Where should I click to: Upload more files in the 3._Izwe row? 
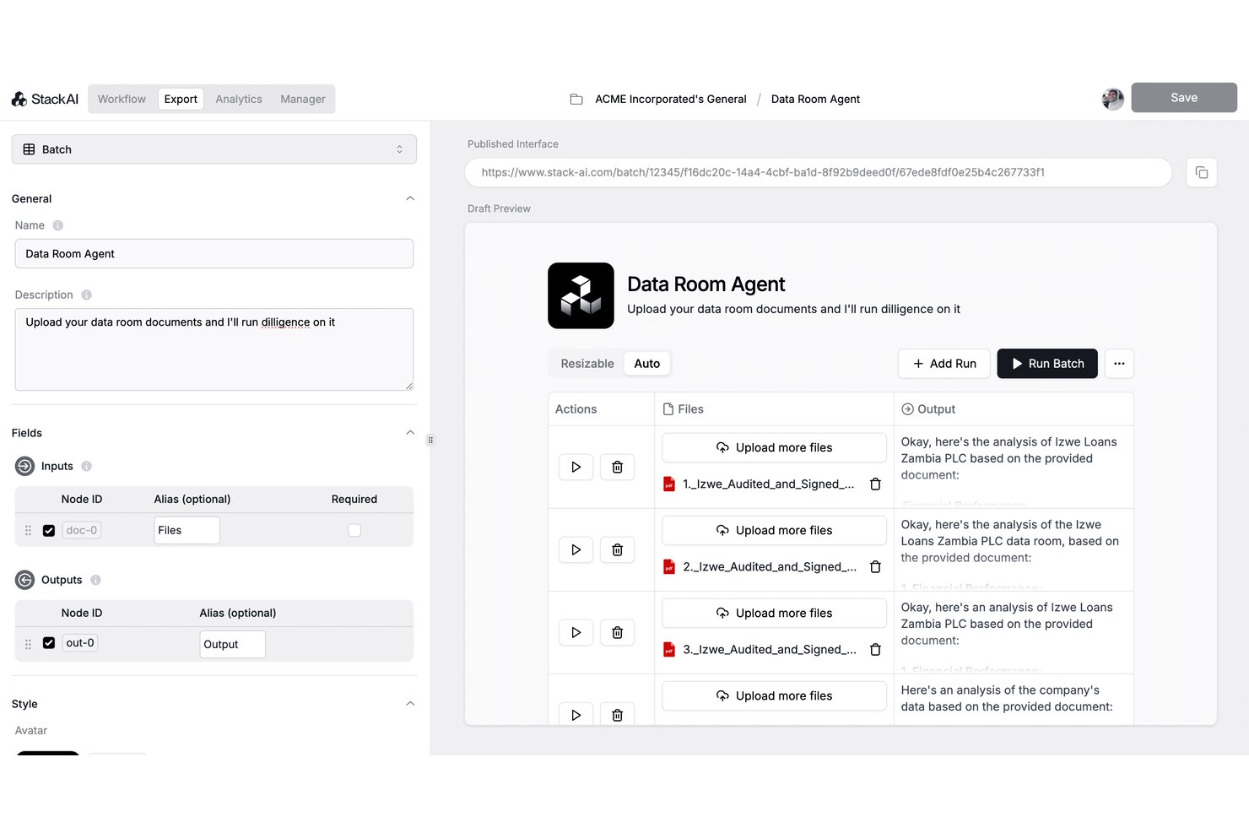774,613
